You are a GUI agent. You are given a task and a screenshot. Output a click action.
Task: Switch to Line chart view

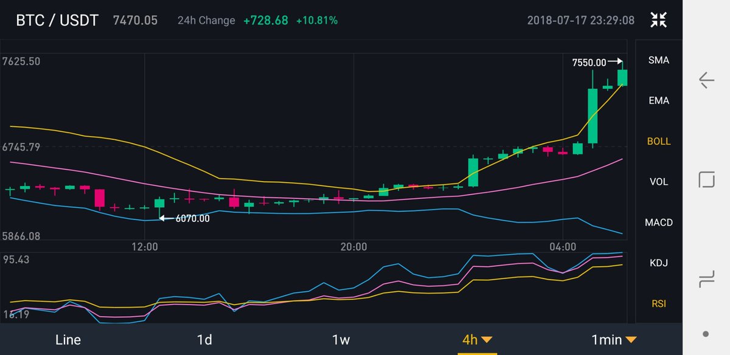click(x=68, y=340)
